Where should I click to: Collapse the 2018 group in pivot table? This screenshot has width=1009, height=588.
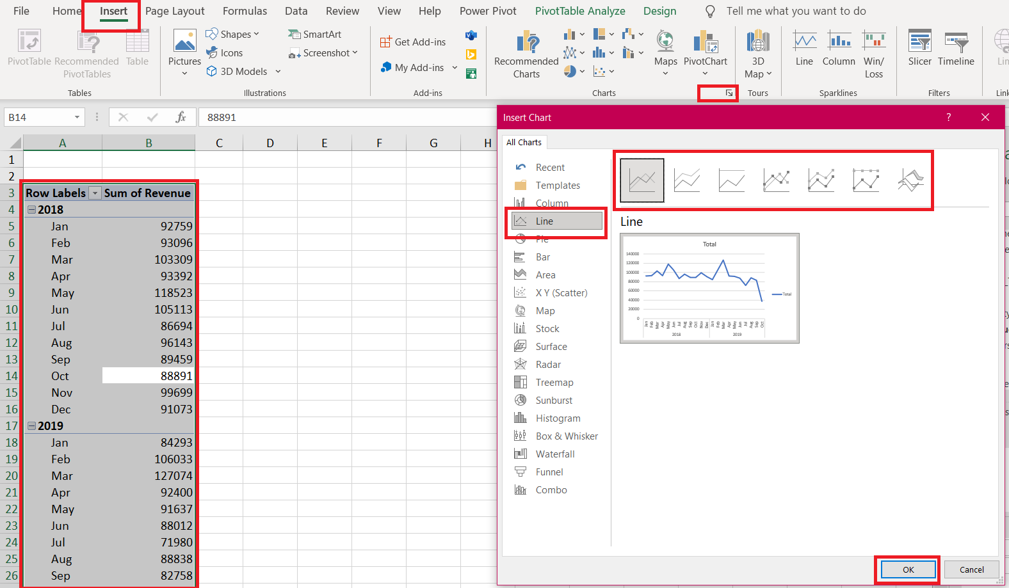point(31,210)
